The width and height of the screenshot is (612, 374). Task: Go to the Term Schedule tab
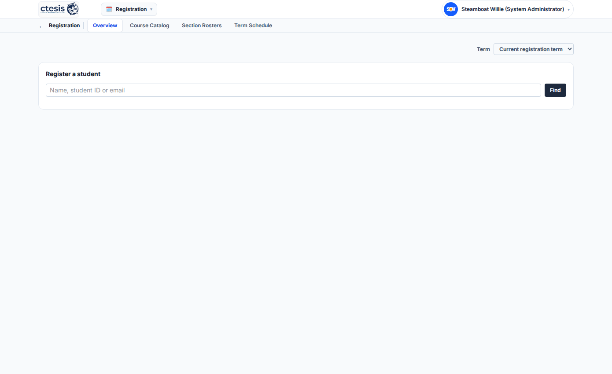253,26
